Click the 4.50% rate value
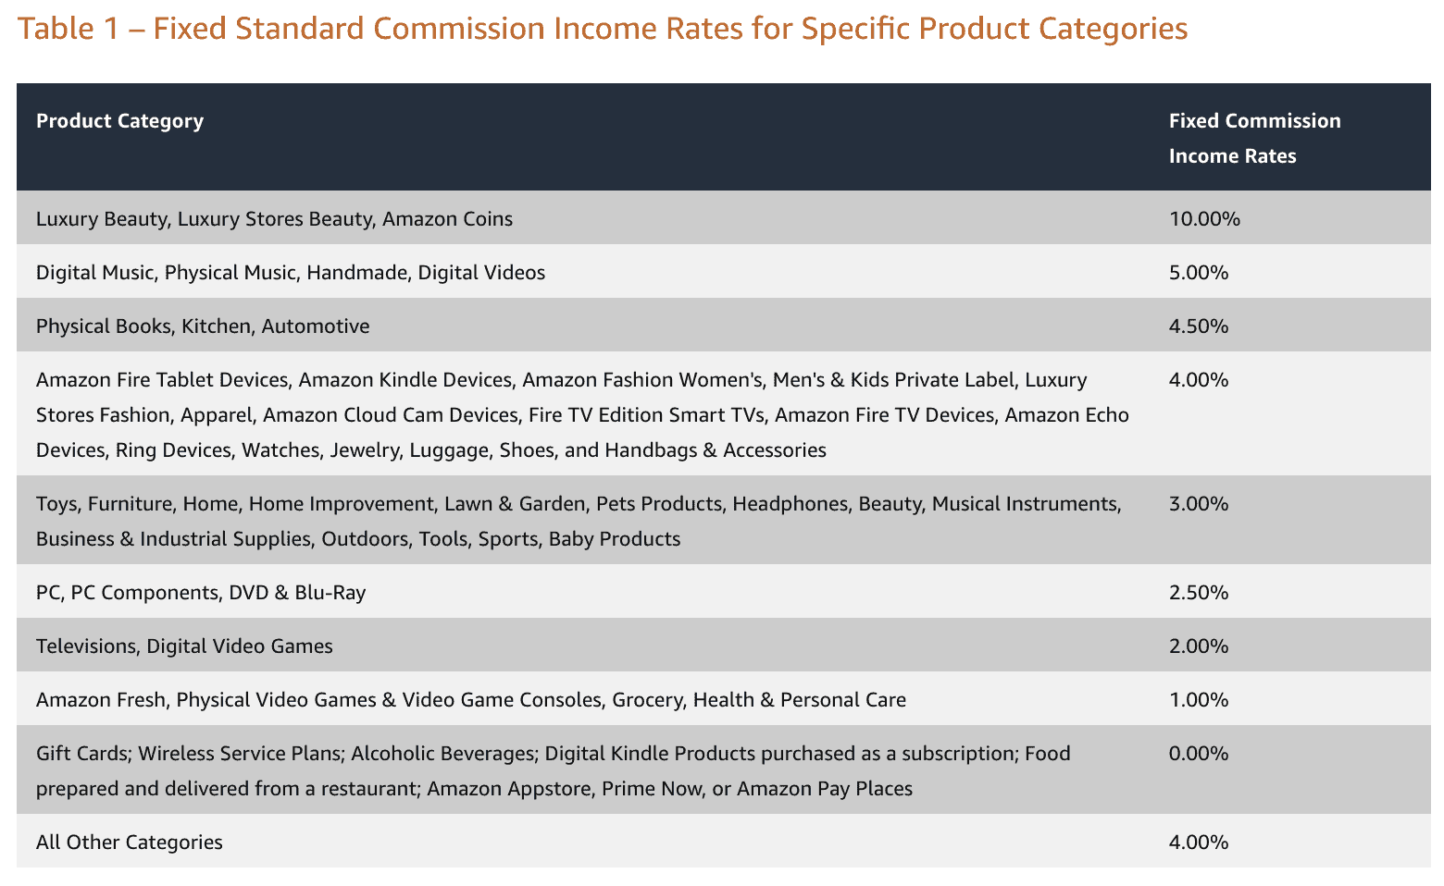 pyautogui.click(x=1199, y=326)
